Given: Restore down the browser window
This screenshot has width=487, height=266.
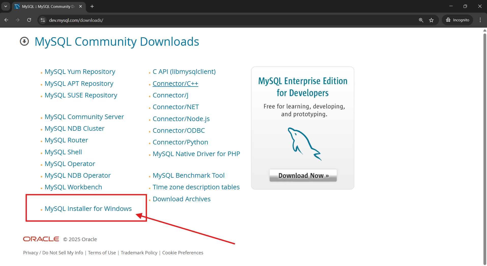Looking at the screenshot, I should [x=465, y=6].
